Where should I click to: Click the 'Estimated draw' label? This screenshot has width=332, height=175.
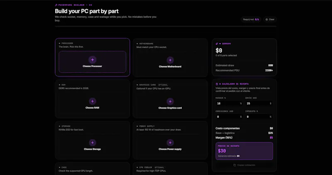(225, 66)
